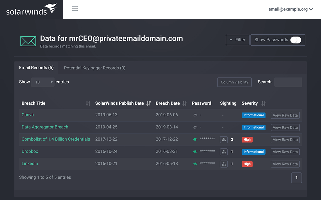View Raw Data for Canva
Viewport: 321px width, 200px height.
[x=285, y=115]
